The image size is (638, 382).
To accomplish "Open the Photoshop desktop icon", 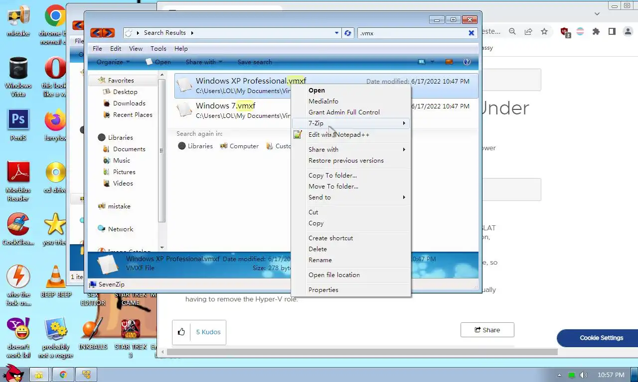I will [x=18, y=119].
